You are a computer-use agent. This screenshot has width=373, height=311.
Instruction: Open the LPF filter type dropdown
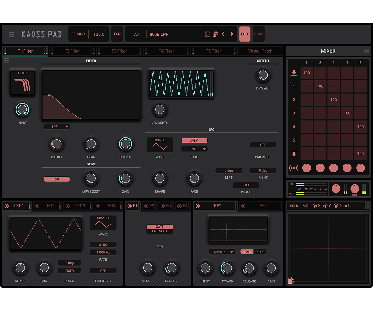(57, 127)
